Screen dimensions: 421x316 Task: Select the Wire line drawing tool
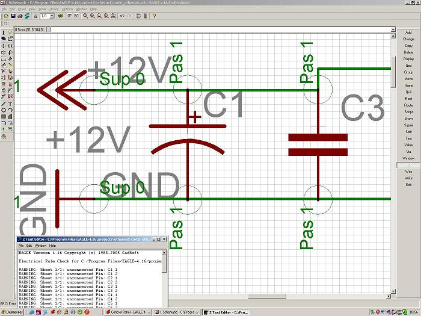point(4,104)
